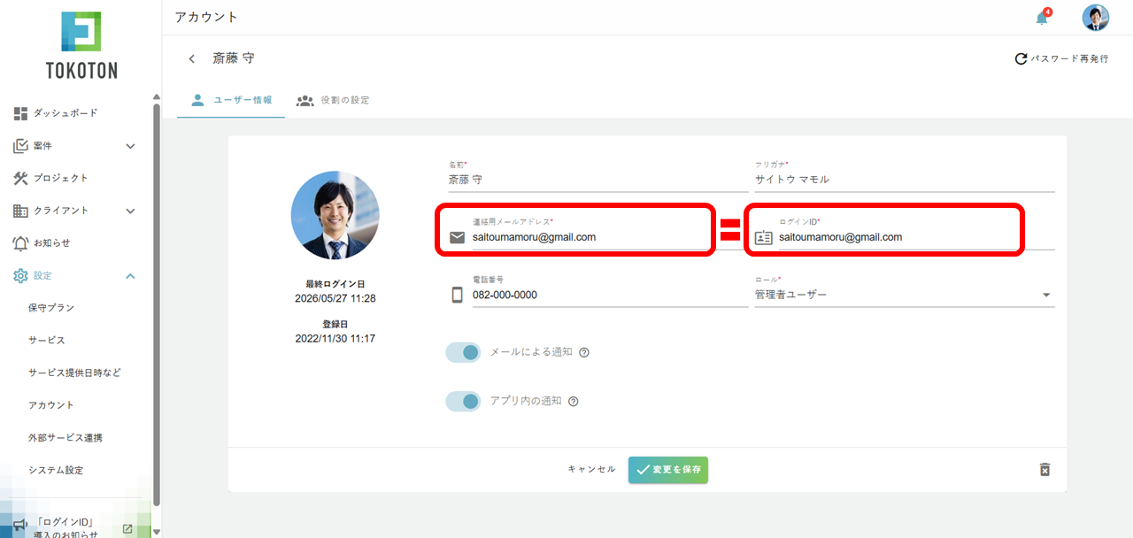
Task: Click the mail envelope icon
Action: pos(457,237)
